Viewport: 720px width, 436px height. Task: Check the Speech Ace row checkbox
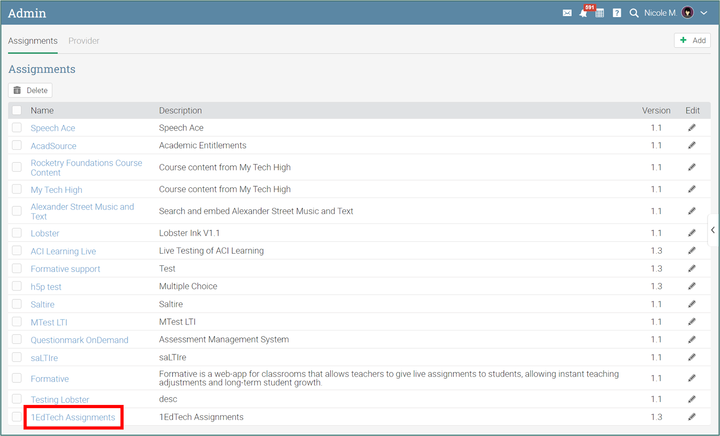(x=17, y=128)
